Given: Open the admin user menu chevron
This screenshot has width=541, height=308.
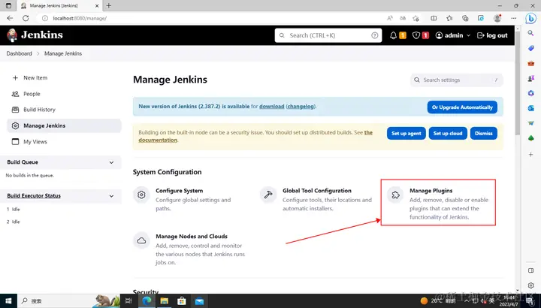Looking at the screenshot, I should (468, 35).
